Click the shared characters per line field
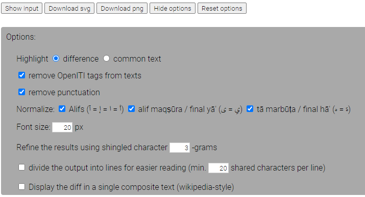 tap(218, 168)
